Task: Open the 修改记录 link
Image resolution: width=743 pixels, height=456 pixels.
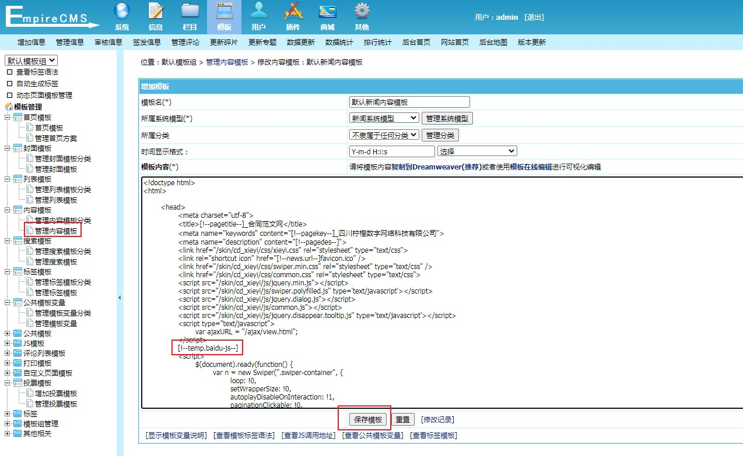Action: point(437,419)
